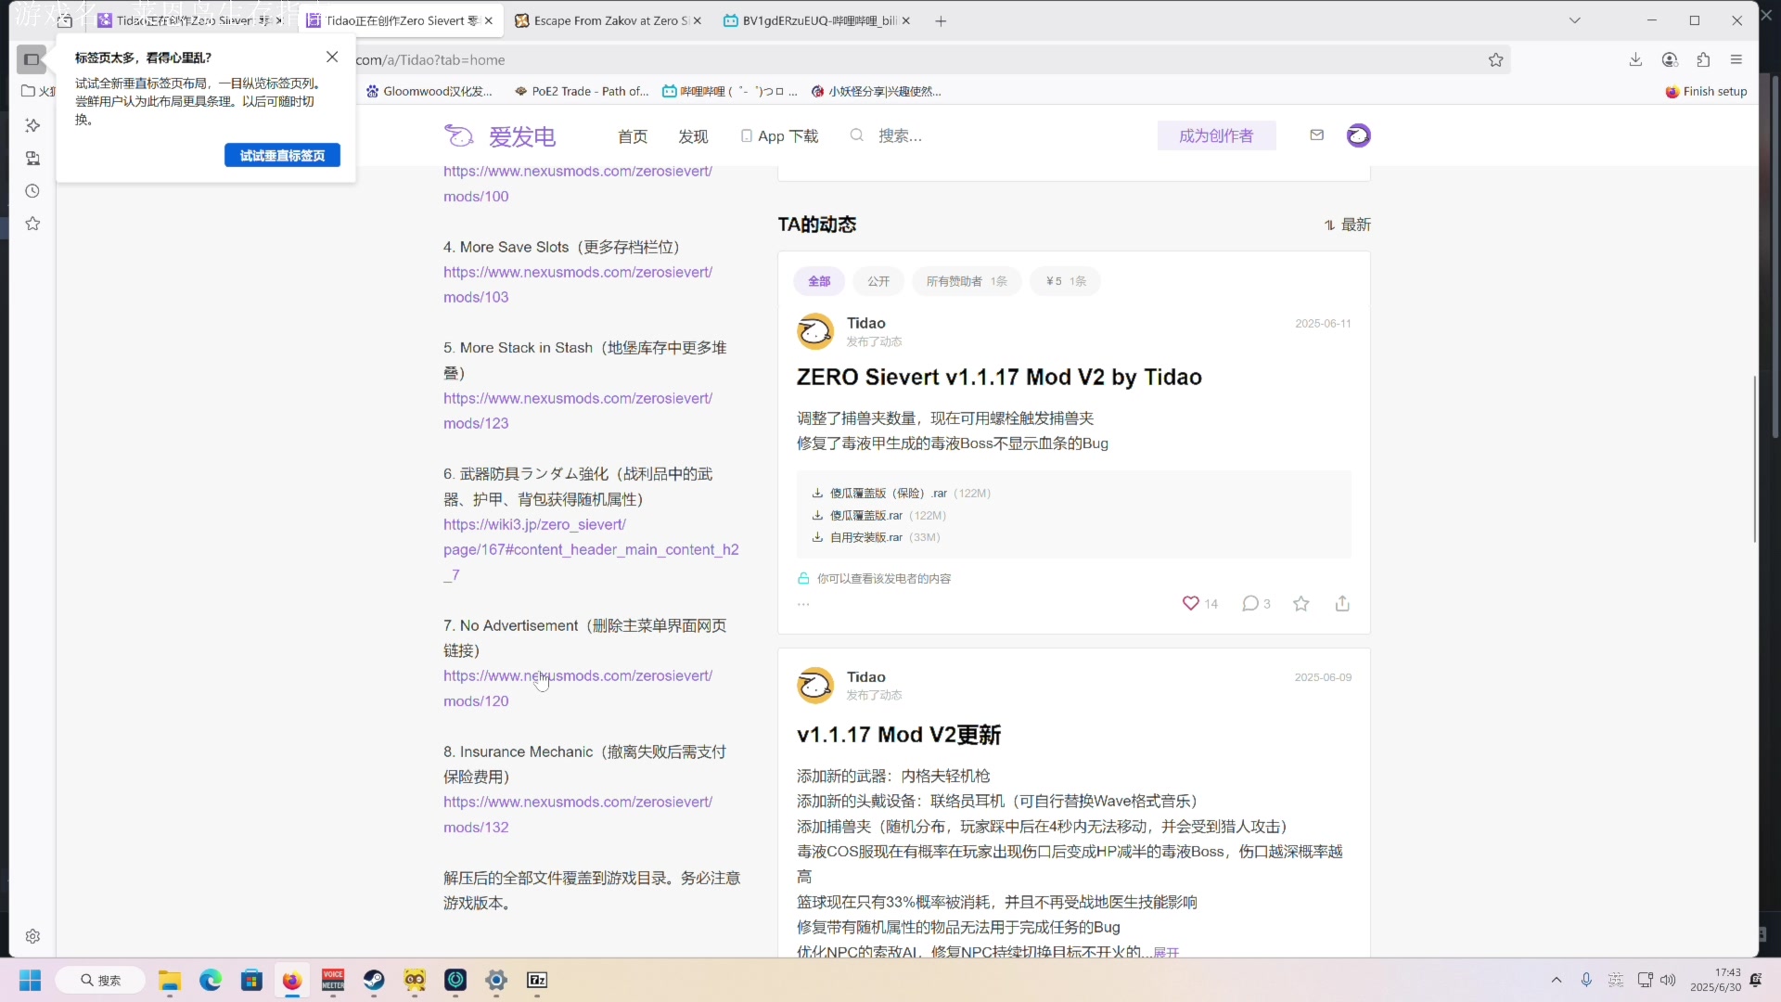Select the 所有赞助者 filter tab
The image size is (1781, 1002).
[967, 281]
